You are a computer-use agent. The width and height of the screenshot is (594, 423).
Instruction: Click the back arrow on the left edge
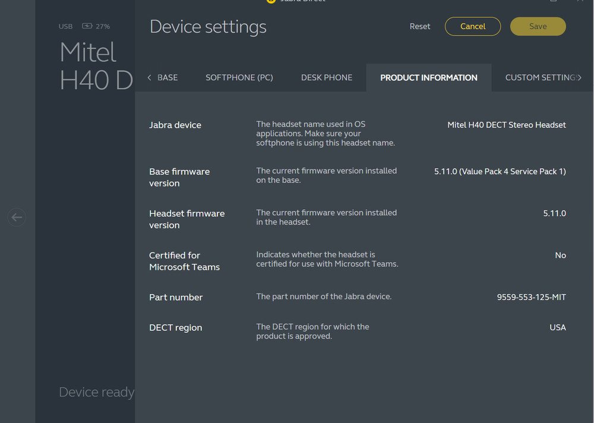click(x=16, y=217)
